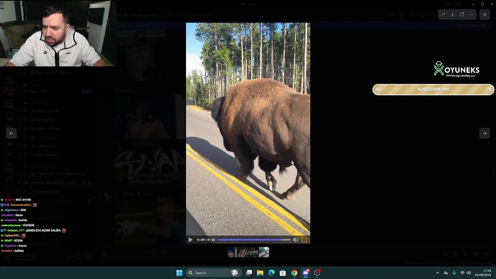Open the video in browser icon
Image resolution: width=496 pixels, height=279 pixels.
[462, 14]
